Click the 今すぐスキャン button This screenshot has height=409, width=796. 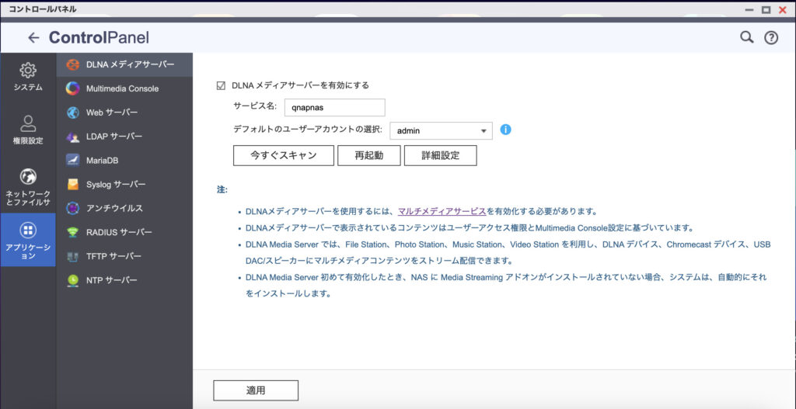283,155
